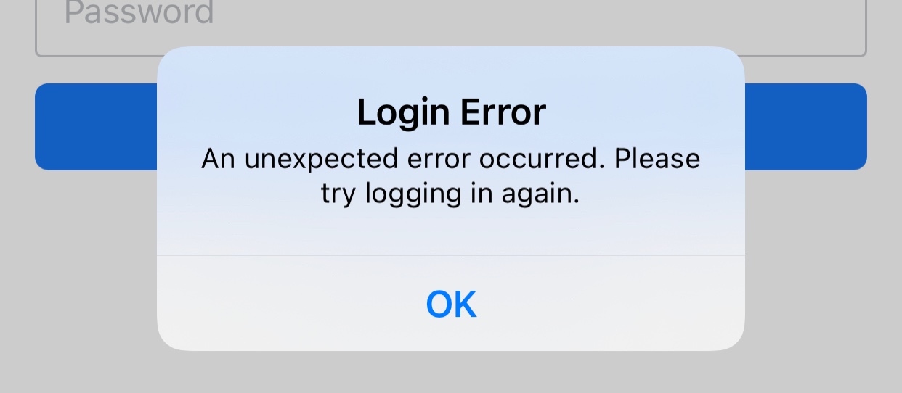Click the "try logging in again." text line
Image resolution: width=902 pixels, height=393 pixels.
[x=451, y=194]
